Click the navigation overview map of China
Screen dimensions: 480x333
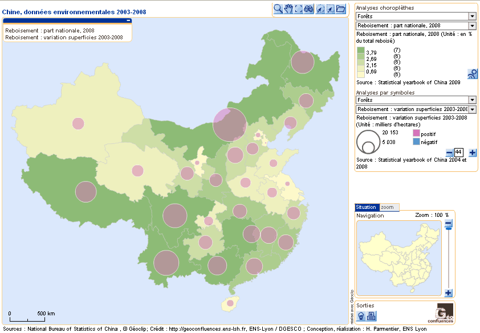pos(398,257)
